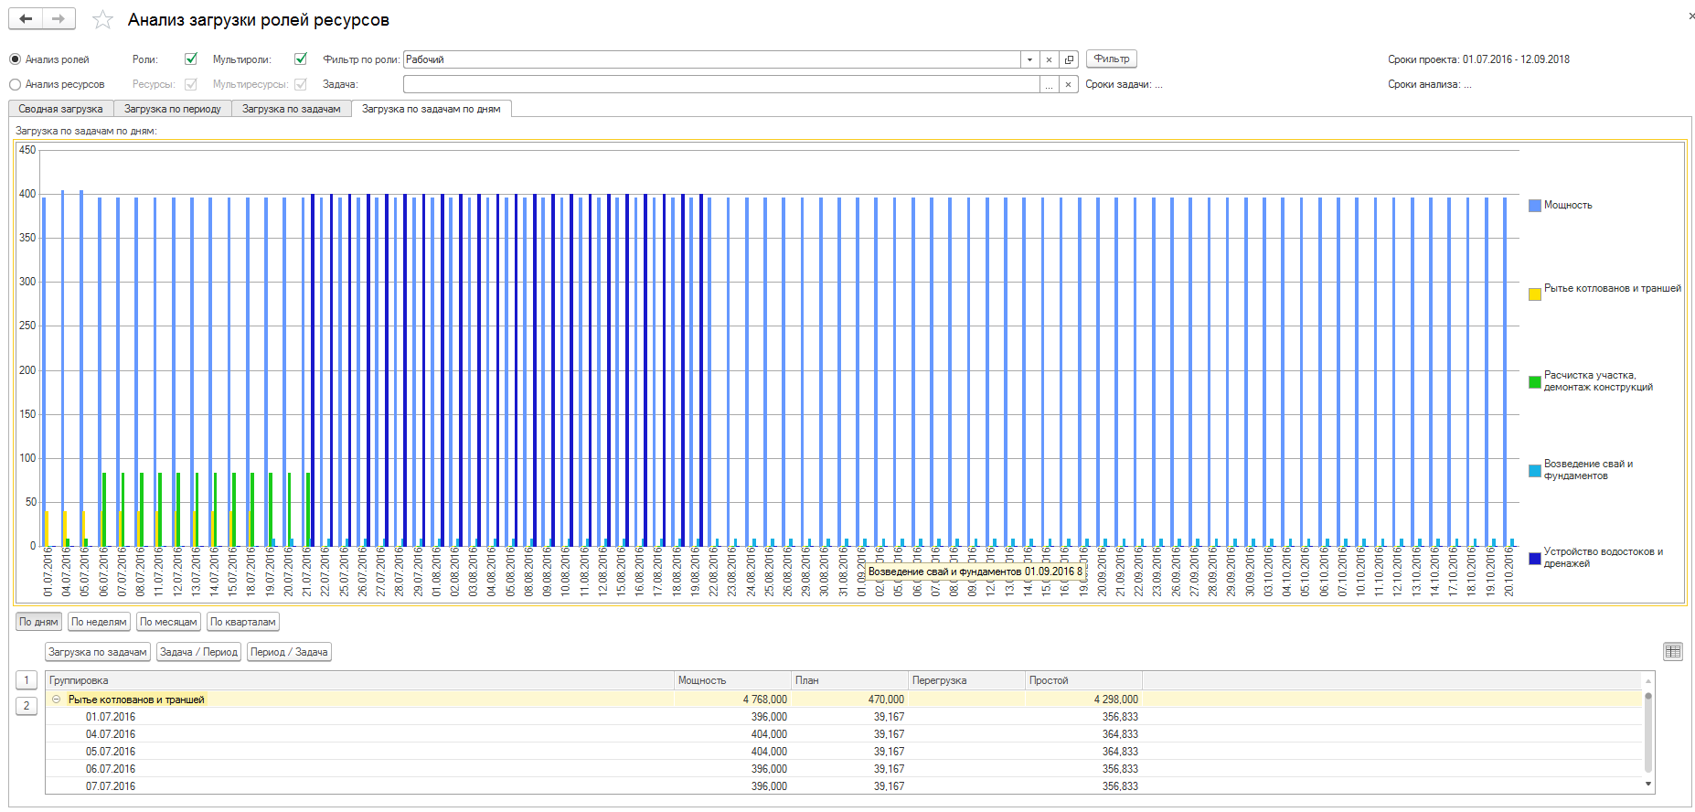Click the Сроки проекта dates text
Screen dimensions: 1695x812
[1478, 59]
